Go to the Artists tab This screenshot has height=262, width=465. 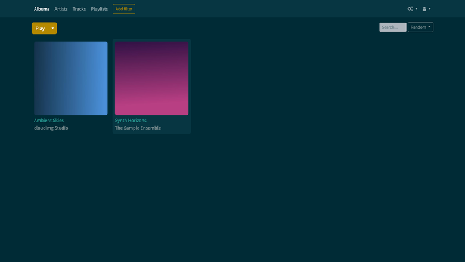61,9
